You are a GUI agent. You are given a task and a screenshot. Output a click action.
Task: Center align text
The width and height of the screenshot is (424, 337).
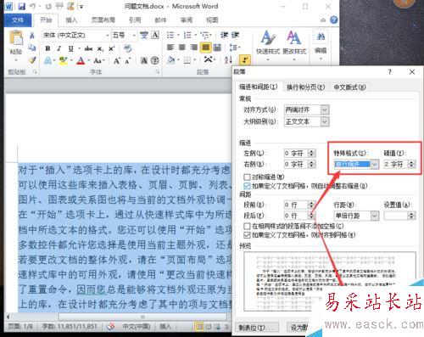[x=182, y=48]
